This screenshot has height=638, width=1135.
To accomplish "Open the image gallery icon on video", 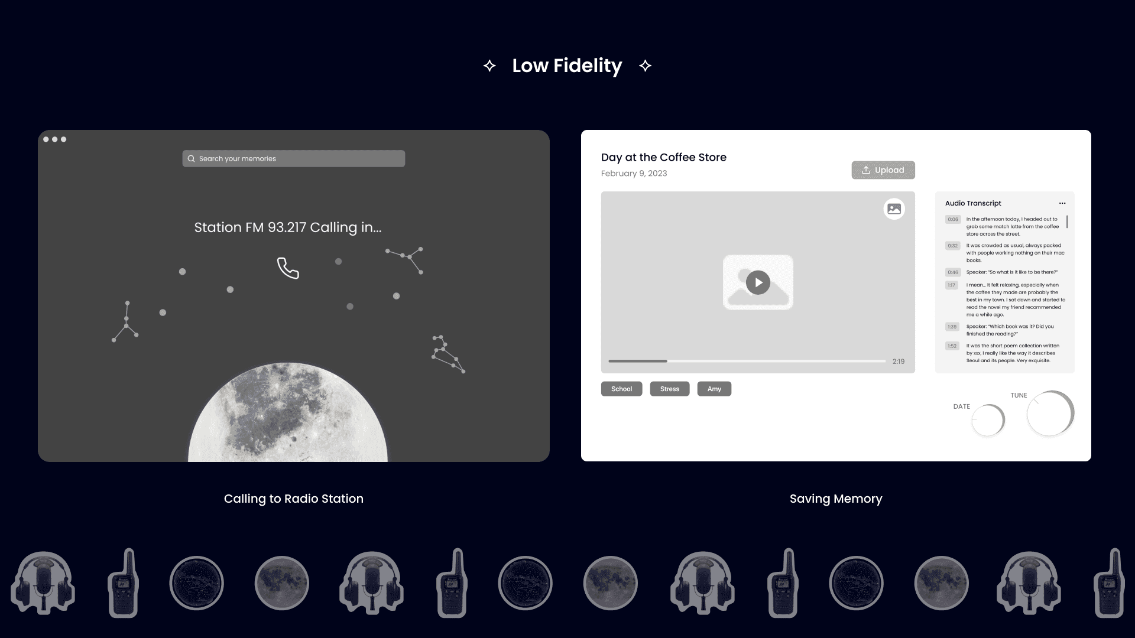I will point(894,209).
